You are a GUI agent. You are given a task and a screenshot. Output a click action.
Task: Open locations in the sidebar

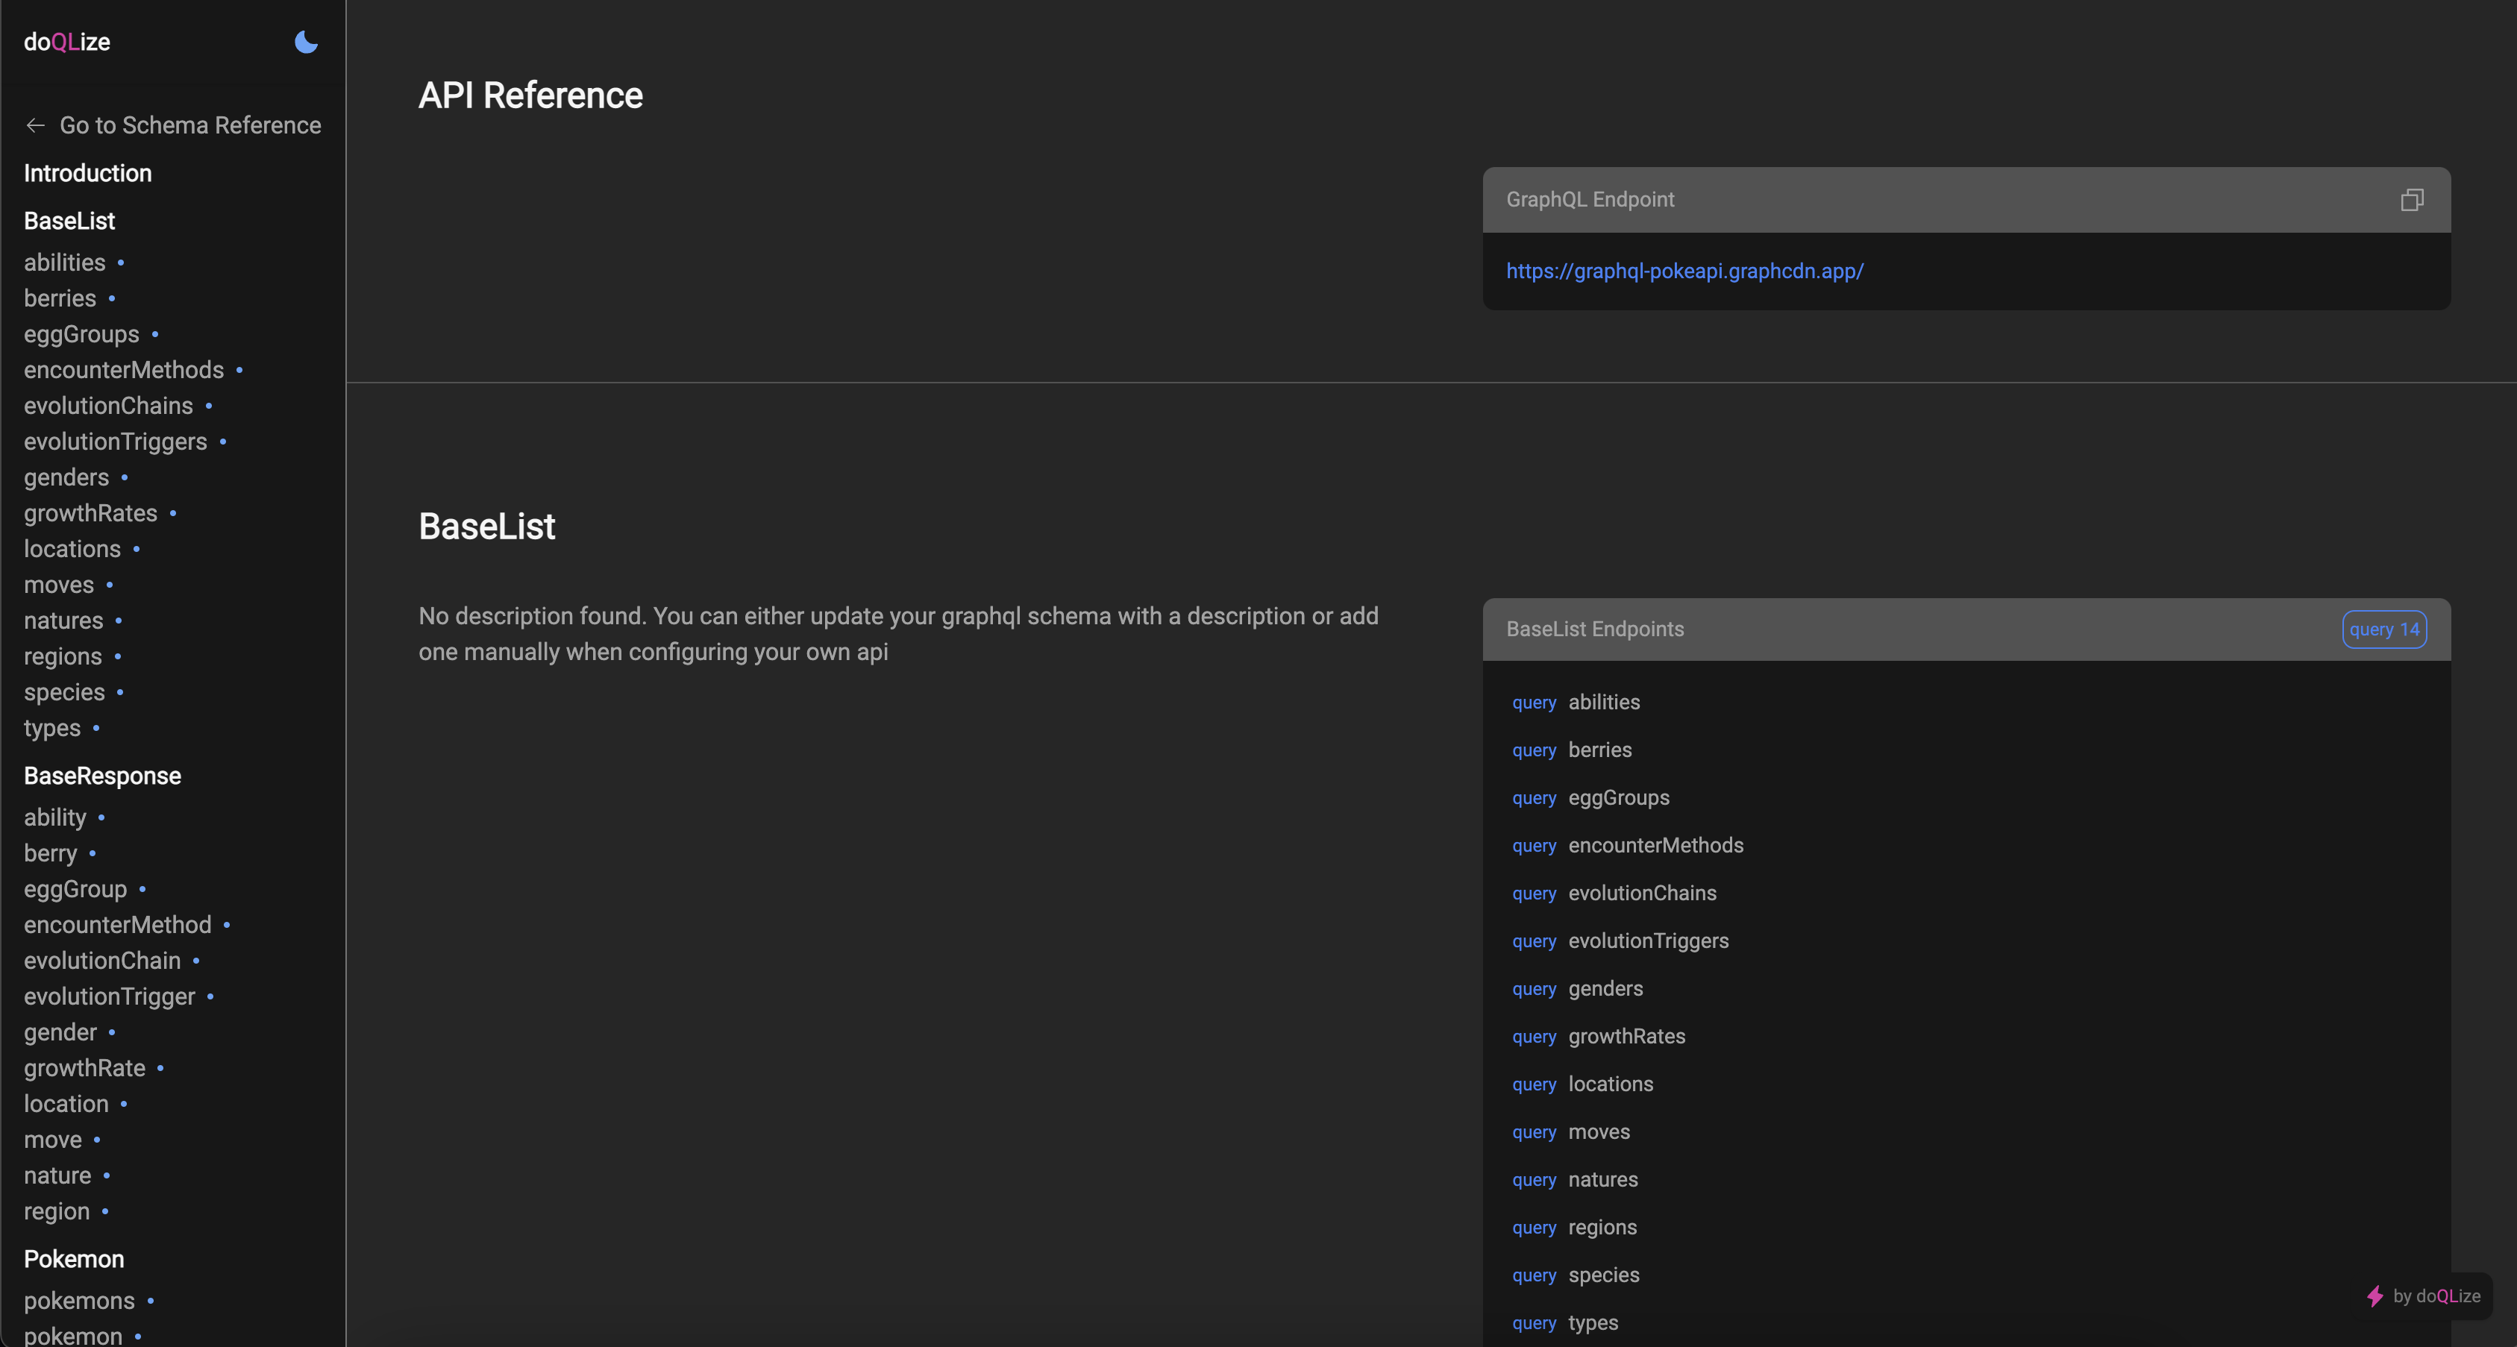coord(72,549)
